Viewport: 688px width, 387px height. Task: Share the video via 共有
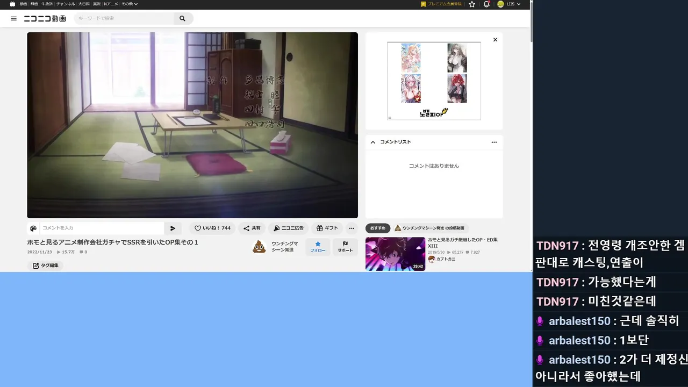[x=252, y=228]
